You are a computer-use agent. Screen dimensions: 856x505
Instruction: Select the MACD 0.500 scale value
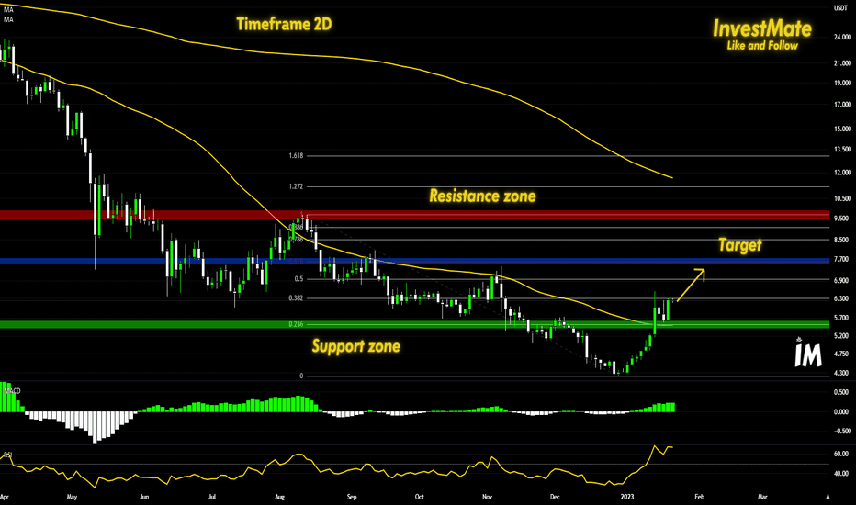(x=841, y=393)
